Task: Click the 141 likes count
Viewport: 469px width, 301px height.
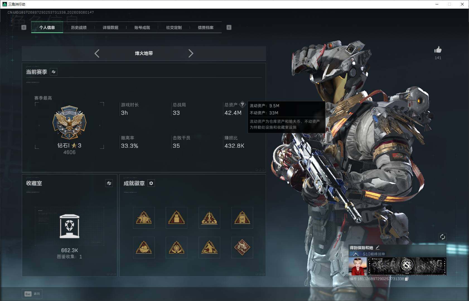Action: pyautogui.click(x=438, y=58)
